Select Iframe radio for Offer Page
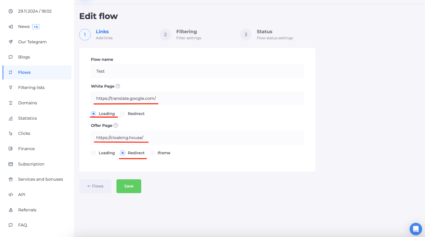425x237 pixels. (x=152, y=153)
